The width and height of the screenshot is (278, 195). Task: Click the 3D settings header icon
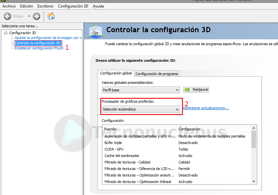[x=95, y=32]
